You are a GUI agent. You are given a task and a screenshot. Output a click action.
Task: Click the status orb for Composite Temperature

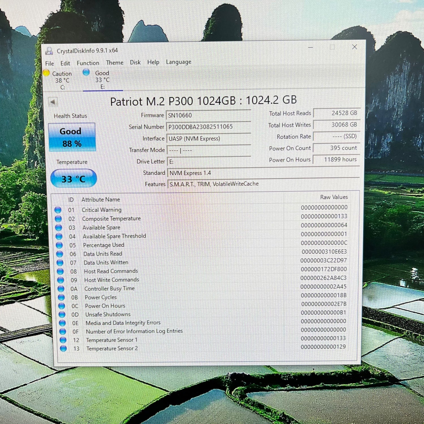(58, 219)
